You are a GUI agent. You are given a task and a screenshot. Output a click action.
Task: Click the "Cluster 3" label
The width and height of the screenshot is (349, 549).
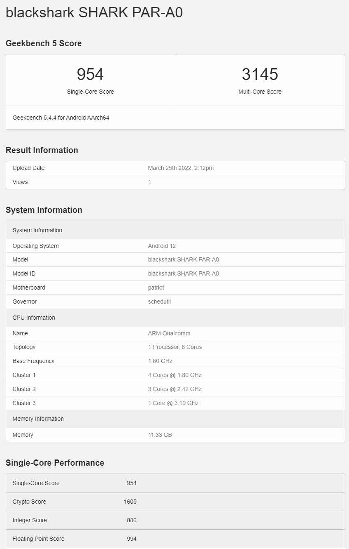click(24, 403)
